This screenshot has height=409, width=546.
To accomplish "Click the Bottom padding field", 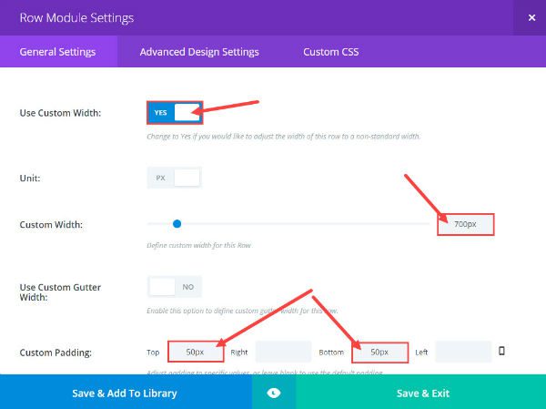I will pos(379,353).
